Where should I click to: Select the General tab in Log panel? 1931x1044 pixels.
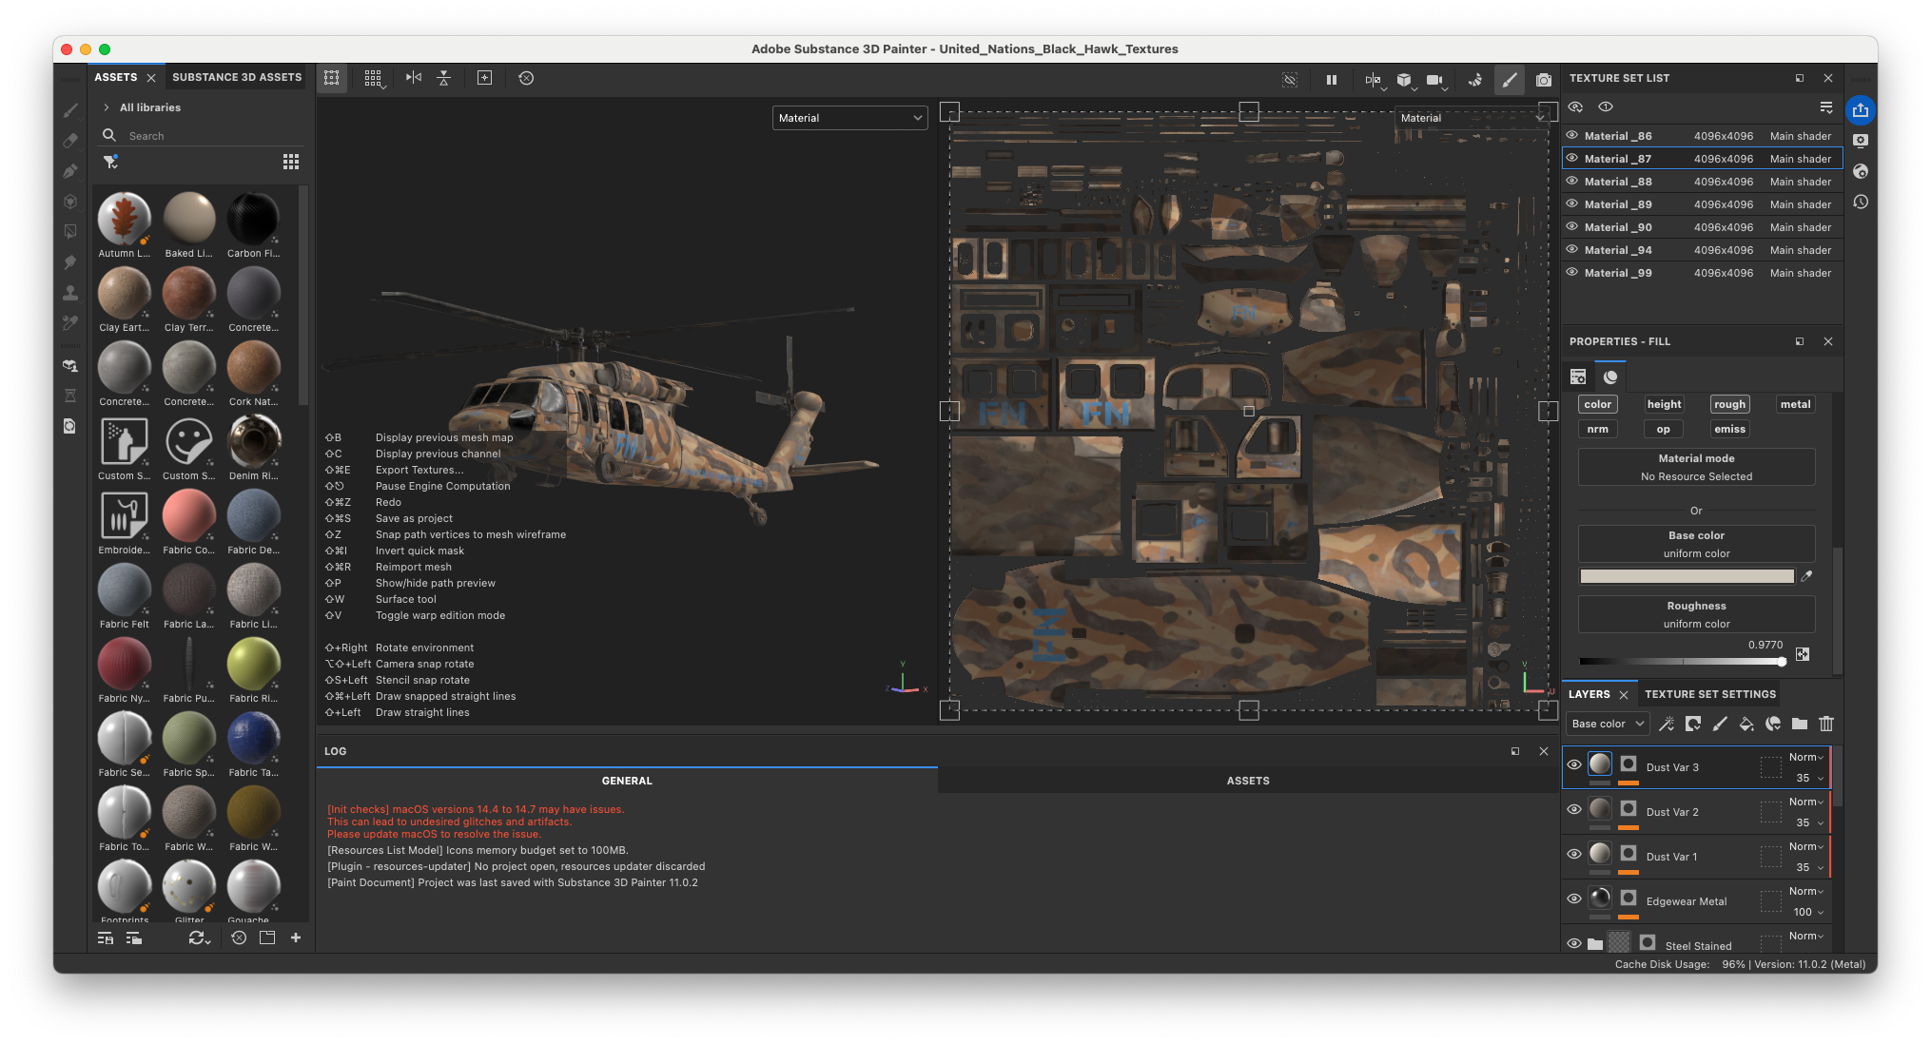[627, 781]
